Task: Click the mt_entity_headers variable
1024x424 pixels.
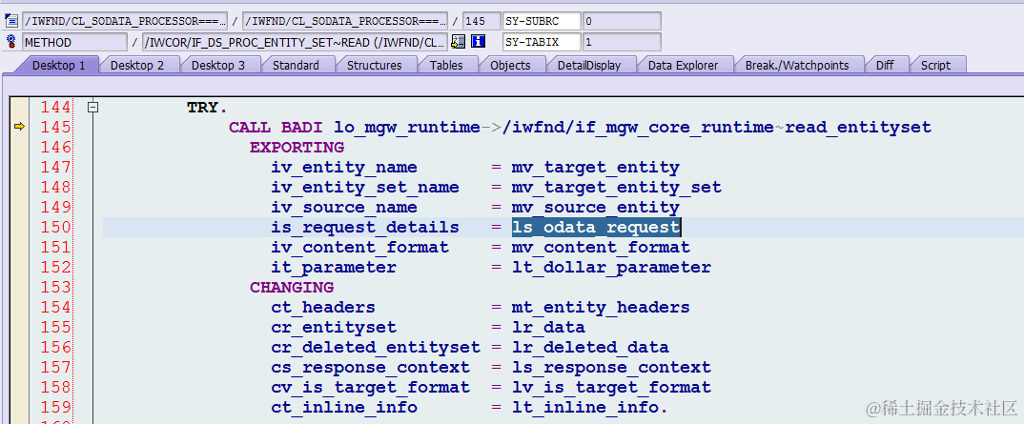Action: coord(601,307)
